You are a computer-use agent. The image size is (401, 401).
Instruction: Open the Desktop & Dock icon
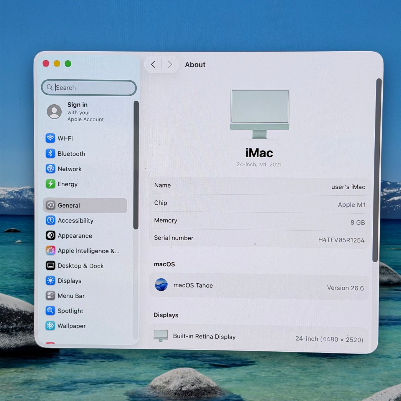(51, 266)
